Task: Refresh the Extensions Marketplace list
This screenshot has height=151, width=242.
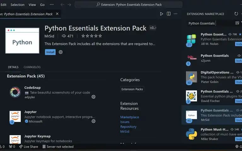Action: tap(236, 14)
